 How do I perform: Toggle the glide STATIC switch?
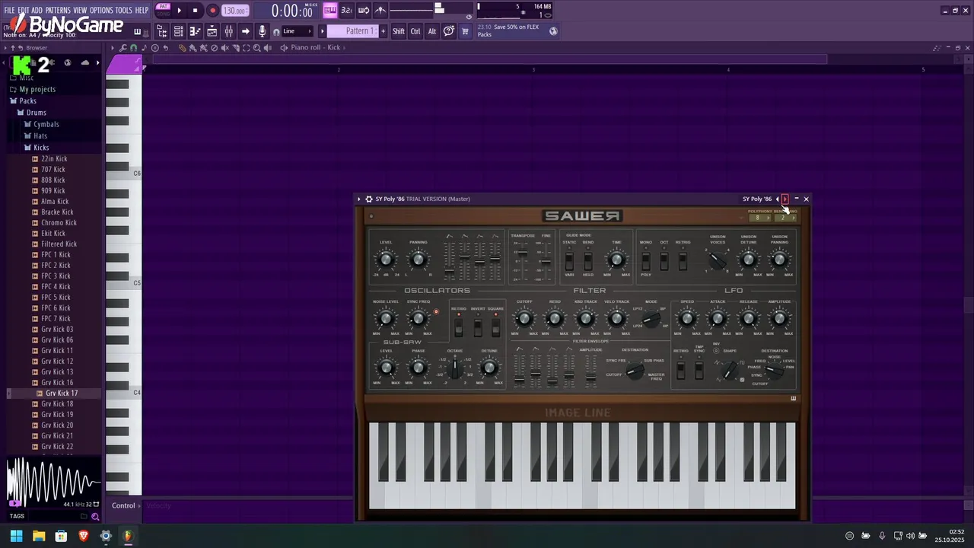(x=569, y=262)
